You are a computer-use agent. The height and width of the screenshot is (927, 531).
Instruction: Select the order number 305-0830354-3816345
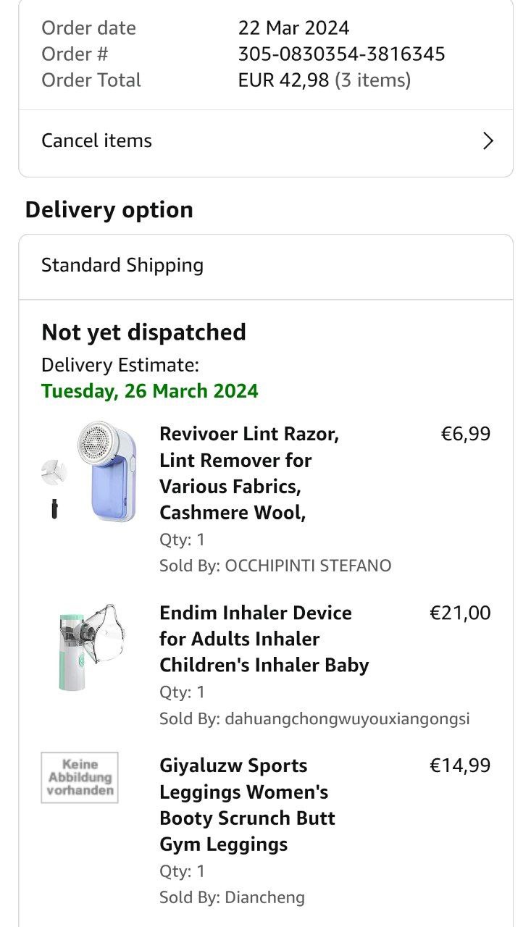341,54
